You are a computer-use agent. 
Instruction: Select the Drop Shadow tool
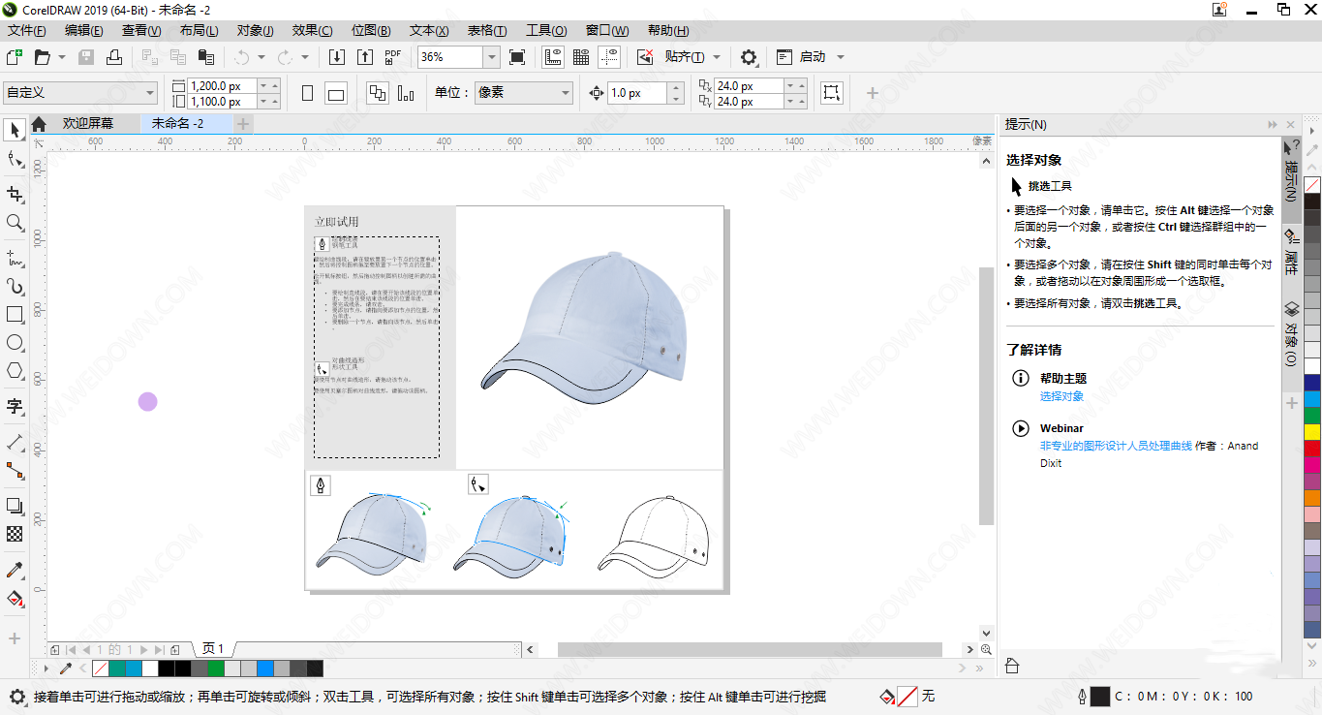point(15,506)
